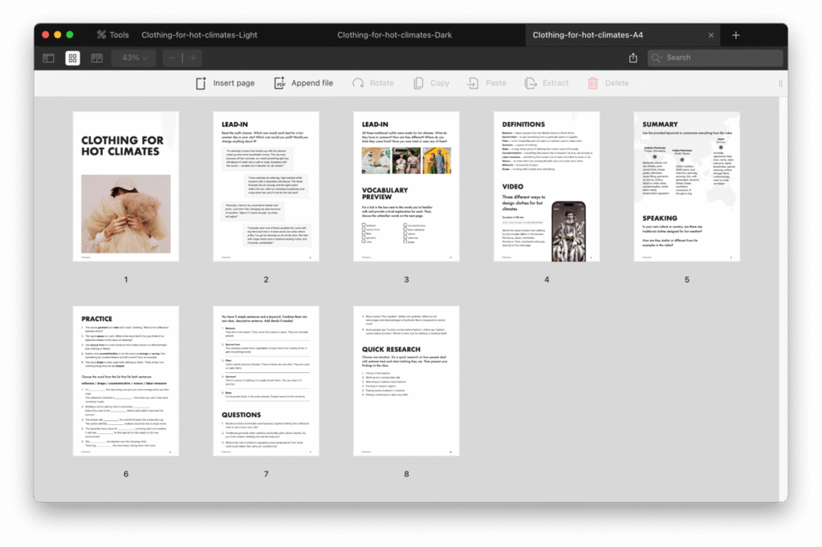822x547 pixels.
Task: Add a new tab with plus icon
Action: point(736,35)
